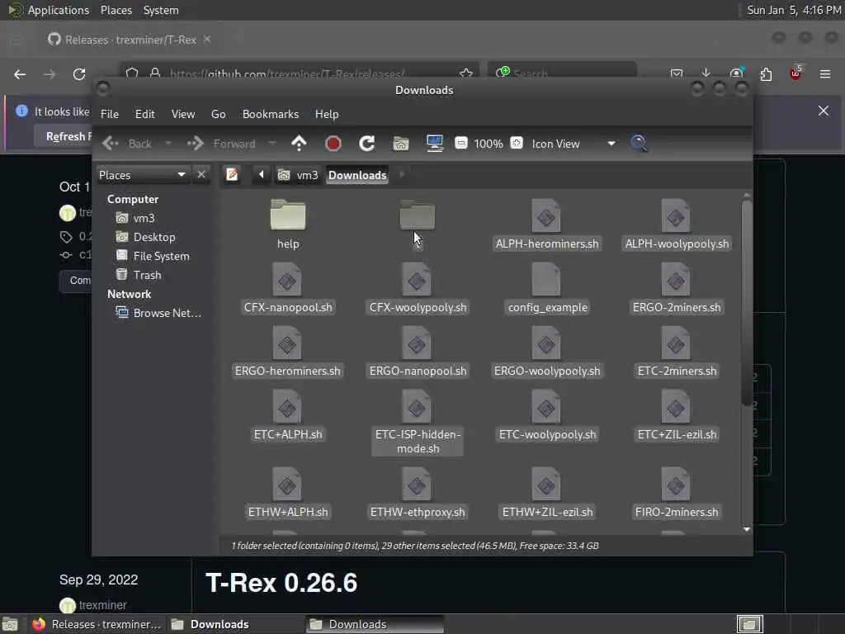This screenshot has width=845, height=634.
Task: Select the ERGO-herominers.sh file
Action: click(288, 352)
